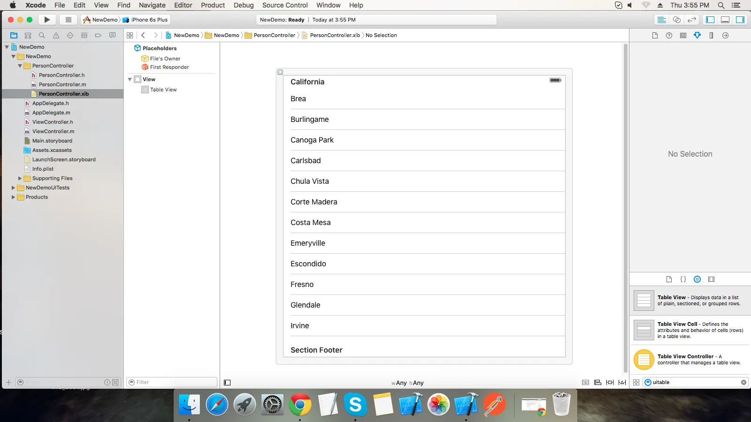
Task: Show the File Template library
Action: click(x=669, y=279)
